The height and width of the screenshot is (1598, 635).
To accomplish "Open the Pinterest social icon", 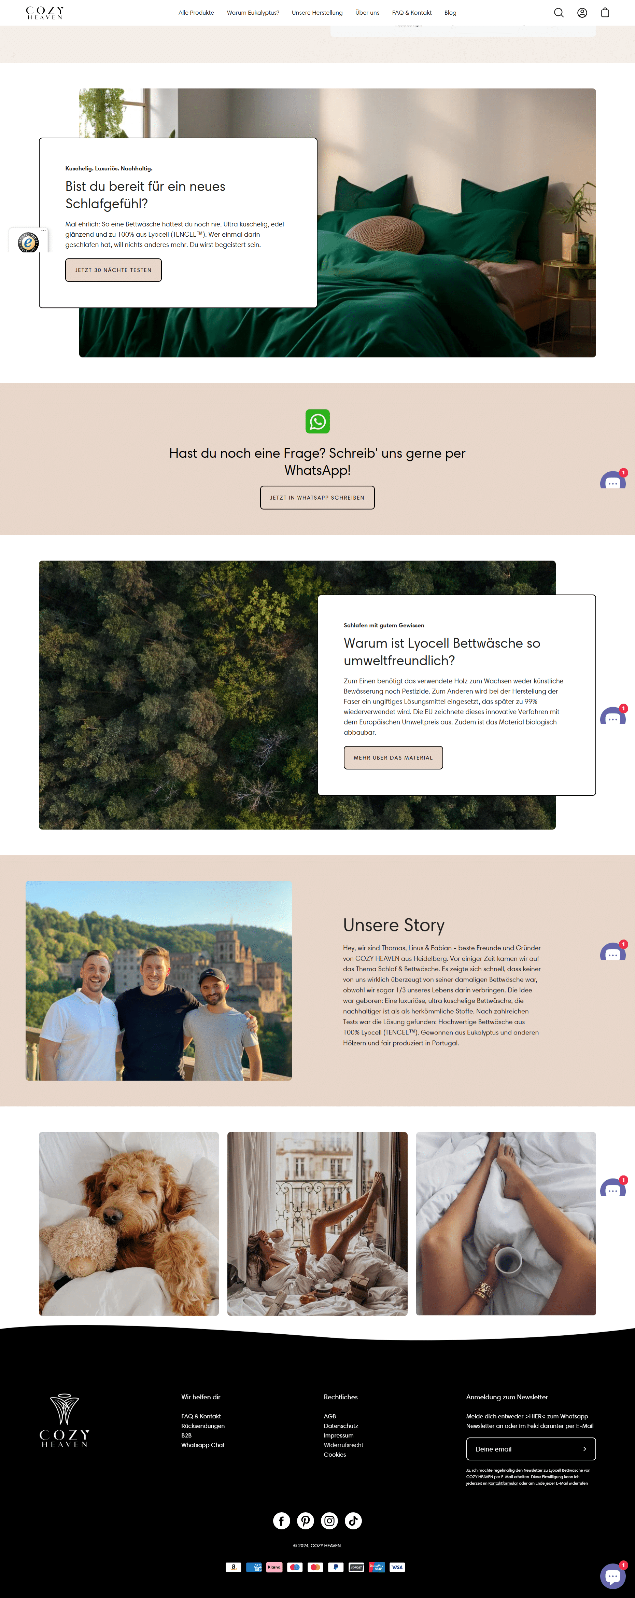I will tap(306, 1520).
